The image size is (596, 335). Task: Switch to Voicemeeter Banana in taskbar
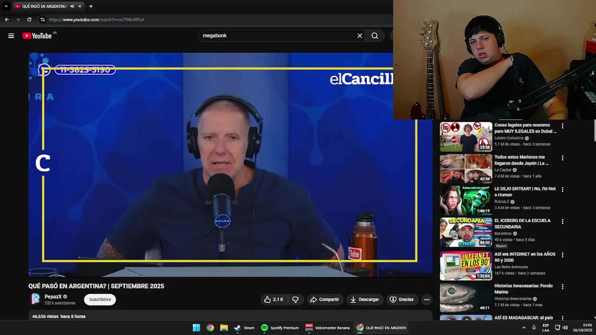[x=327, y=328]
